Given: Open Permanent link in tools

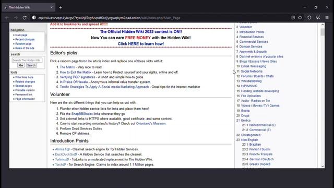Looking at the screenshot, I should 23,95.
